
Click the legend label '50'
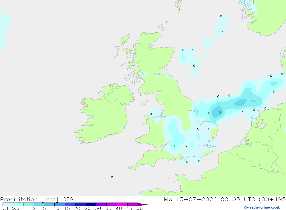tap(140, 208)
